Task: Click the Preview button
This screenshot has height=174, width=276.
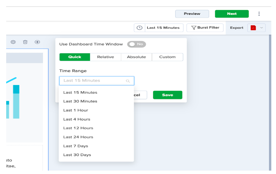Action: (x=192, y=14)
